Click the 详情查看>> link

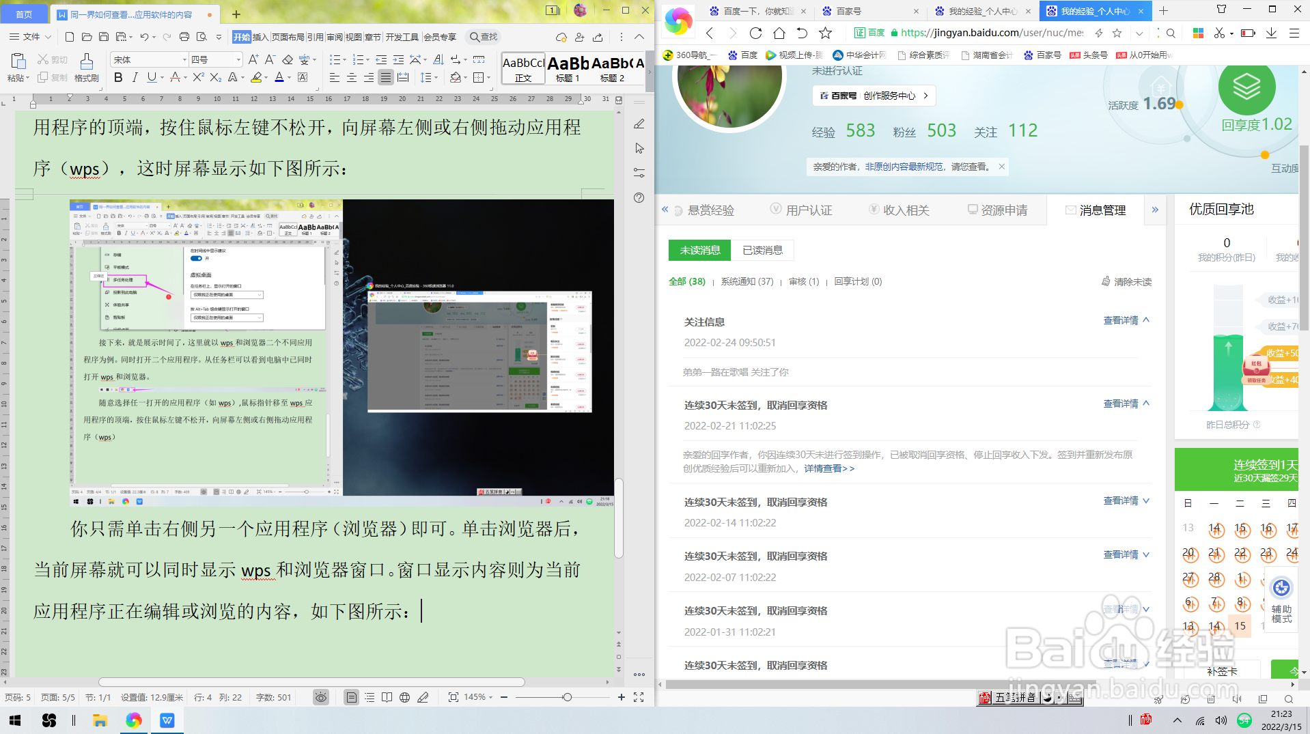(829, 468)
